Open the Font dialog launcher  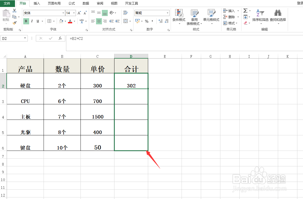tap(87, 30)
